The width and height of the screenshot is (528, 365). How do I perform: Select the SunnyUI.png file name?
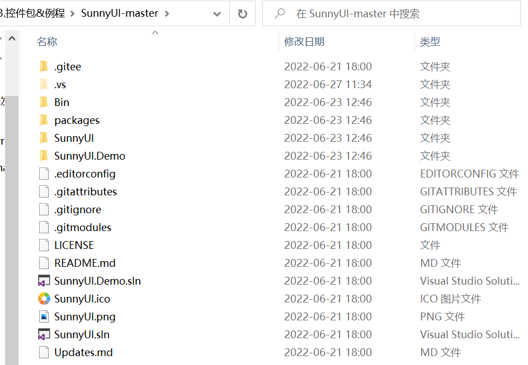[85, 316]
